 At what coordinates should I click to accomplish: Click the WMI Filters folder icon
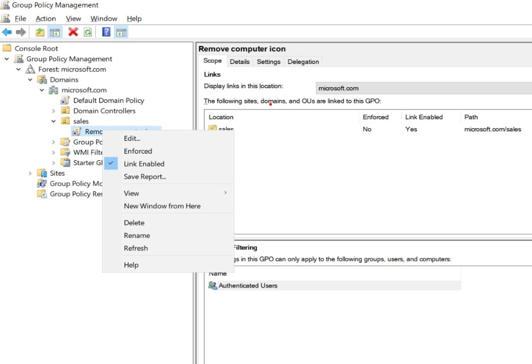click(65, 152)
